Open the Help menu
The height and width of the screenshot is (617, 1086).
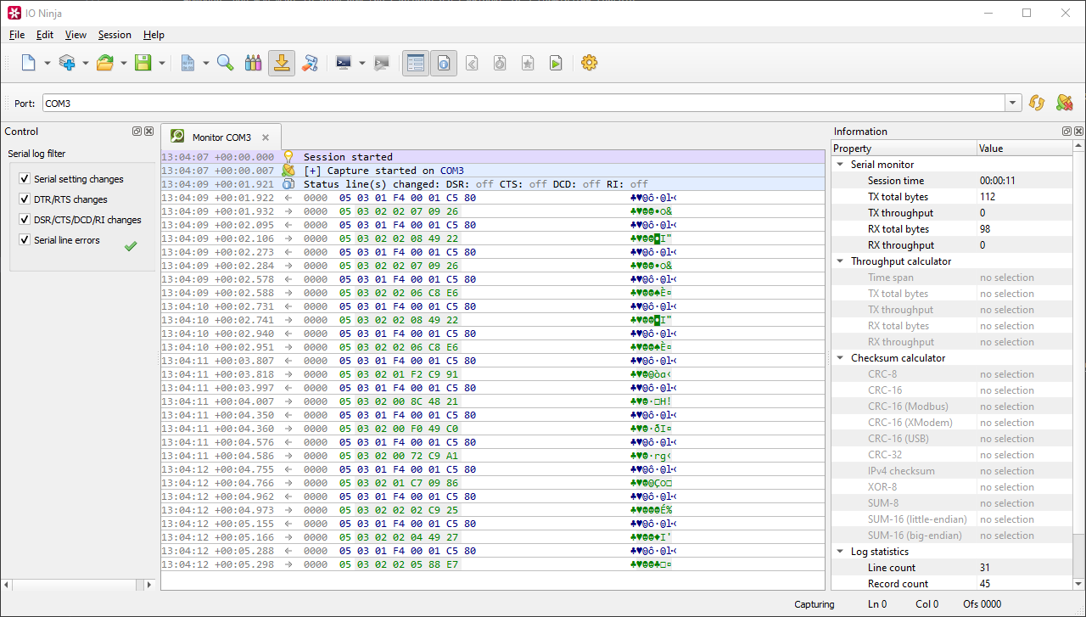pyautogui.click(x=154, y=35)
